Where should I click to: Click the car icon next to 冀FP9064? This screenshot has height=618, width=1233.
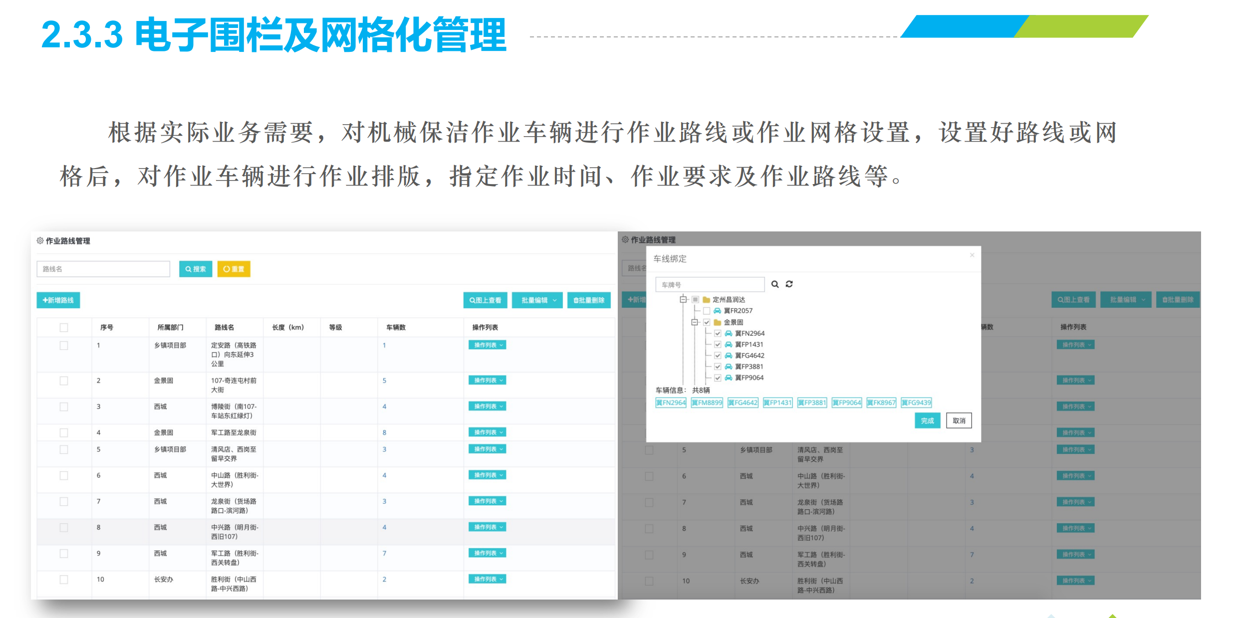729,378
